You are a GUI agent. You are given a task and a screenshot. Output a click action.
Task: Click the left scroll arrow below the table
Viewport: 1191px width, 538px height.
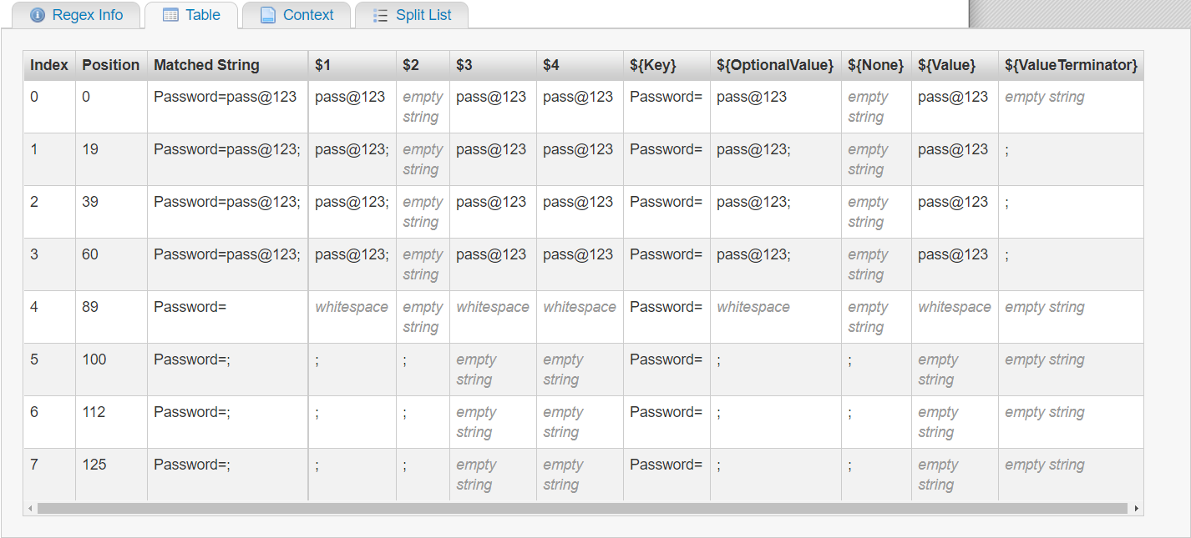click(30, 506)
